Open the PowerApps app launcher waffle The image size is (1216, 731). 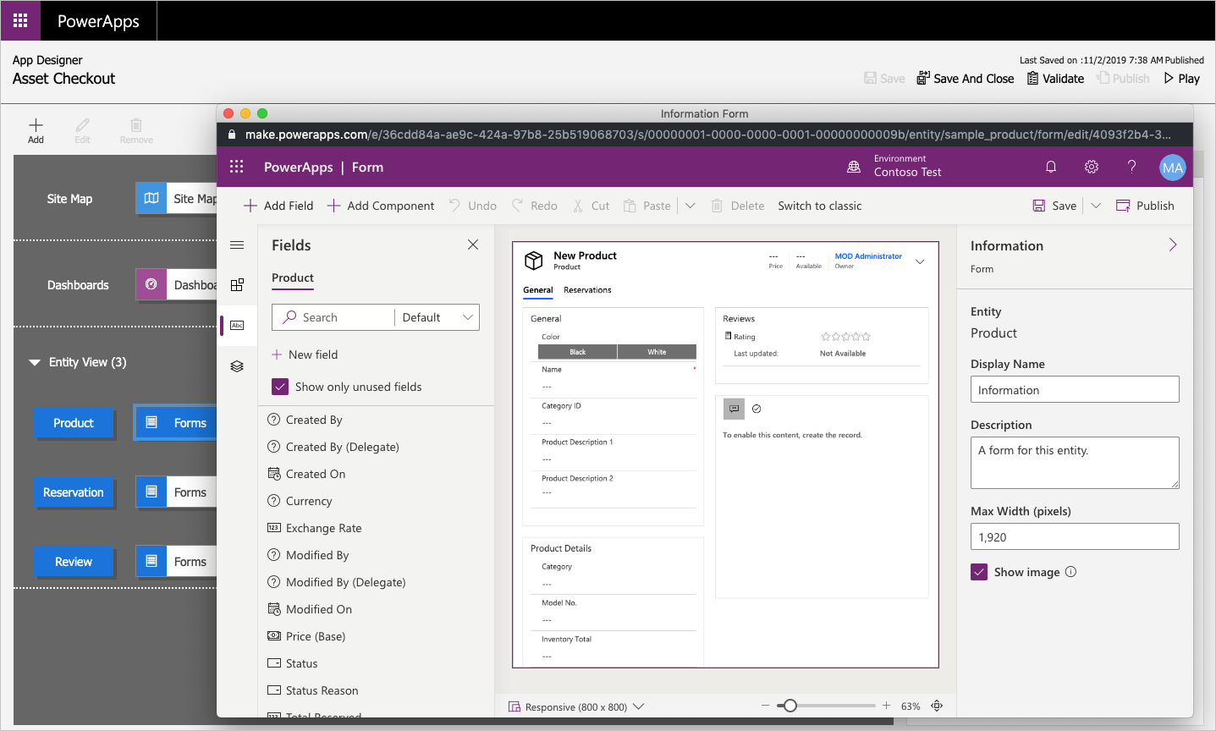pos(20,20)
